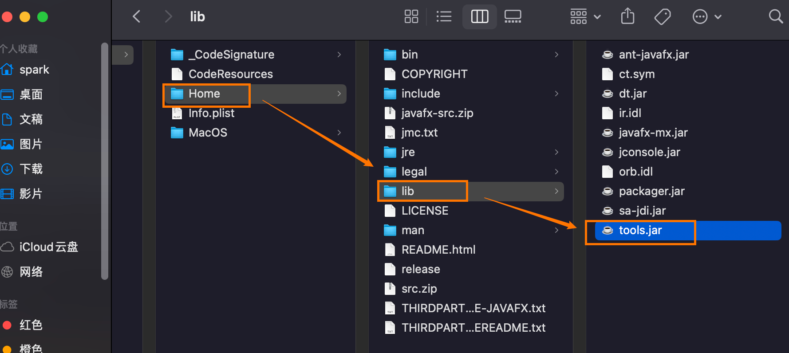789x353 pixels.
Task: Open the Downloads sidebar item
Action: pos(31,169)
